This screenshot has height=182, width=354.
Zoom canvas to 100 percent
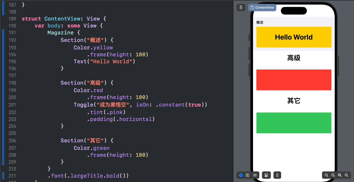click(333, 175)
